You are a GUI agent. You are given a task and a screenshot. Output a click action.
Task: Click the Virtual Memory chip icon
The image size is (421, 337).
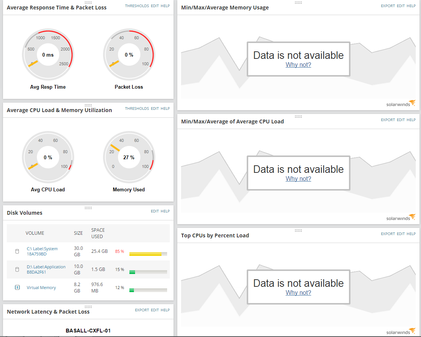point(17,288)
